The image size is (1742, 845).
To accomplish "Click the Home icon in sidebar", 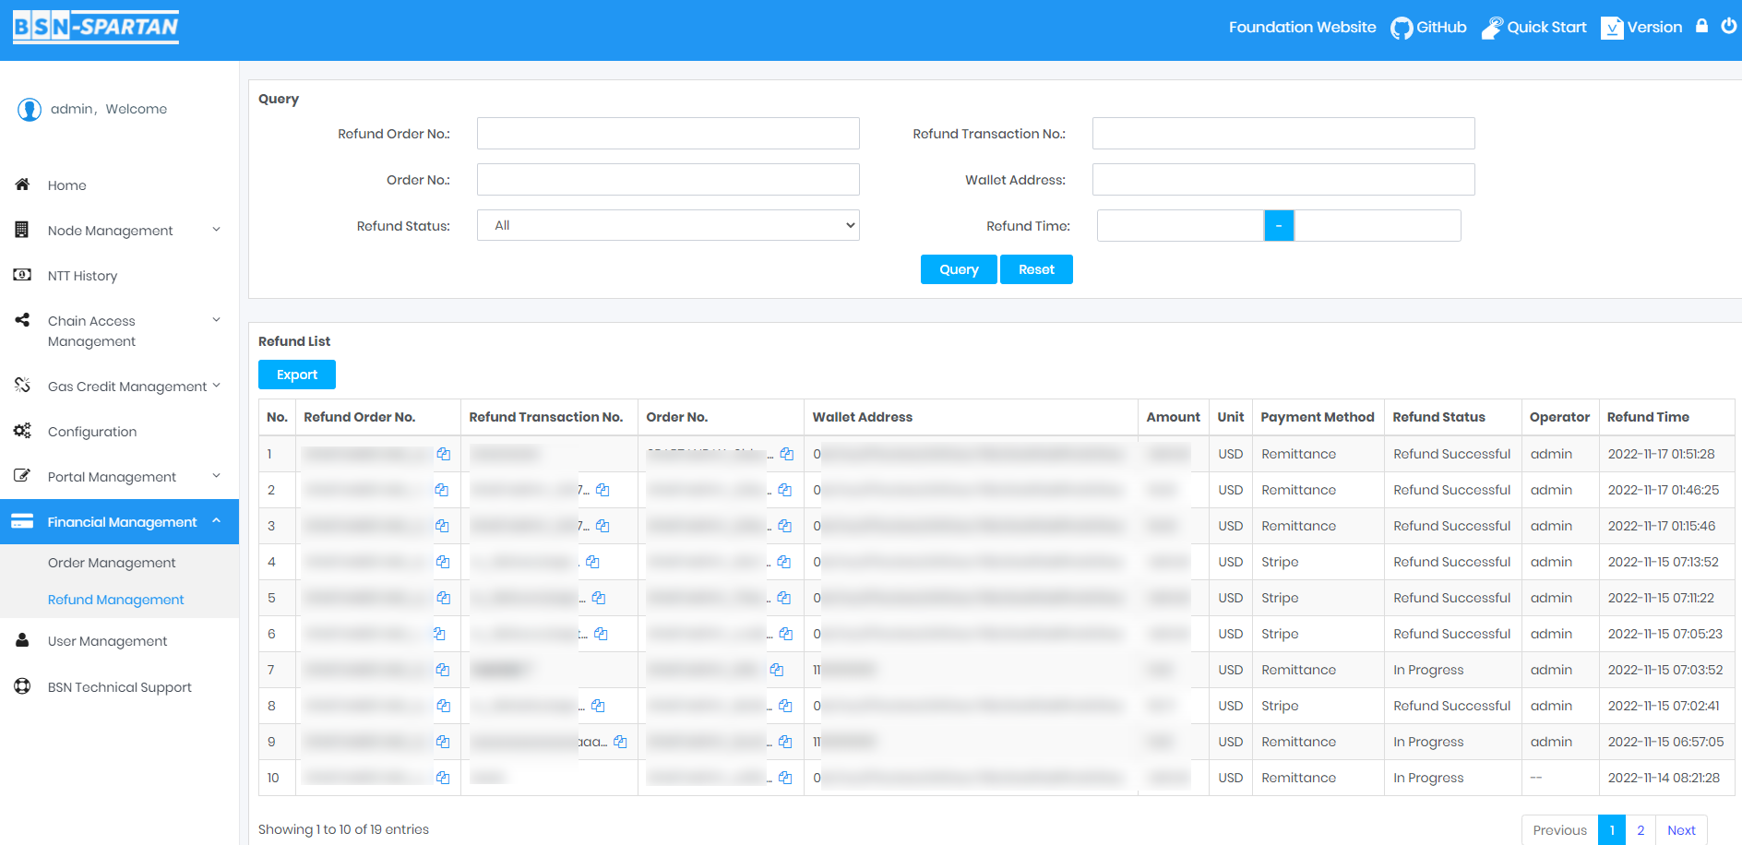I will [x=23, y=184].
